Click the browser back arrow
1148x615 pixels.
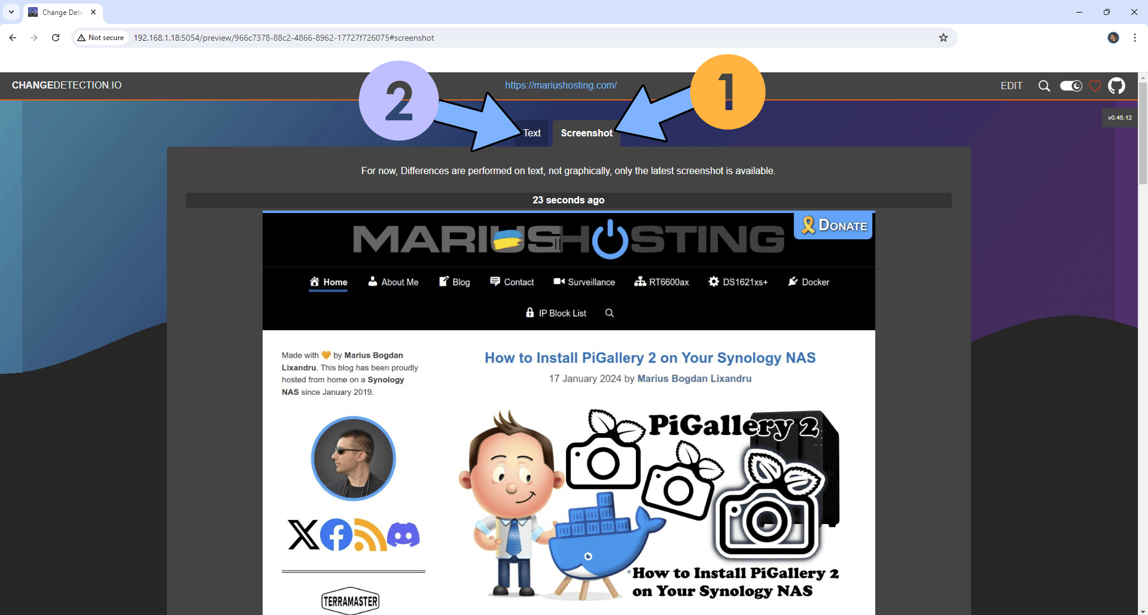tap(13, 38)
